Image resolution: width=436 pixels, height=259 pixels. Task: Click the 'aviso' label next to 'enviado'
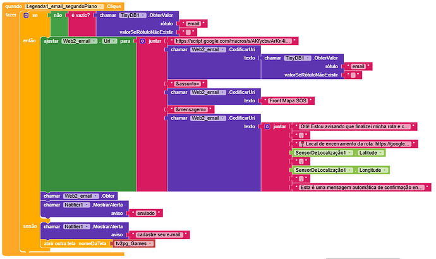(117, 214)
